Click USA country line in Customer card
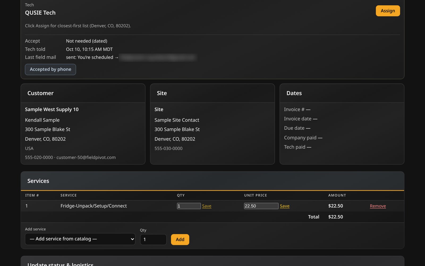This screenshot has width=425, height=266. coord(29,148)
